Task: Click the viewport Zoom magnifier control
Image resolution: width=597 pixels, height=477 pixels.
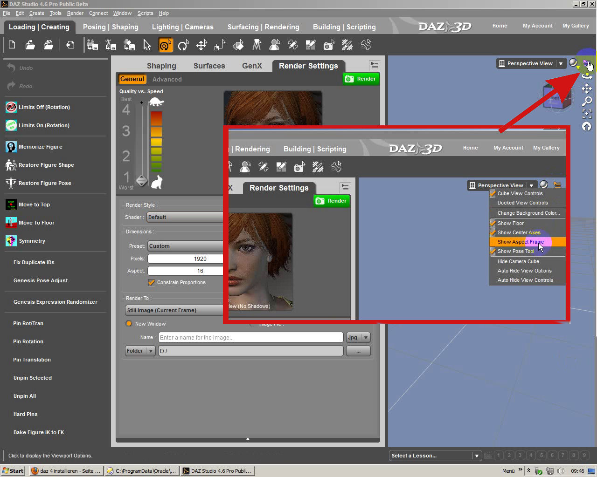Action: (587, 101)
